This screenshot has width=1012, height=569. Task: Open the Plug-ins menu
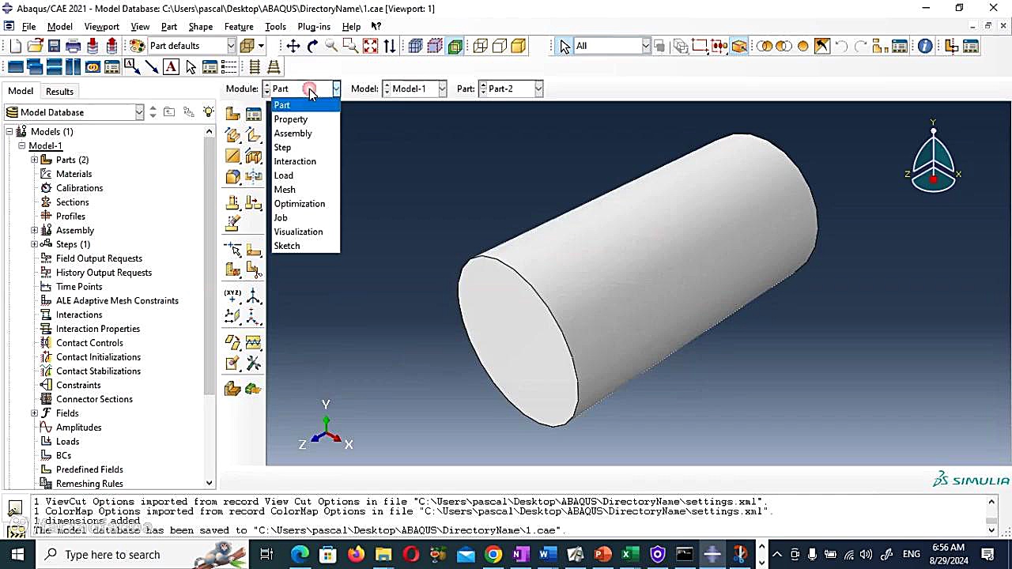coord(314,27)
